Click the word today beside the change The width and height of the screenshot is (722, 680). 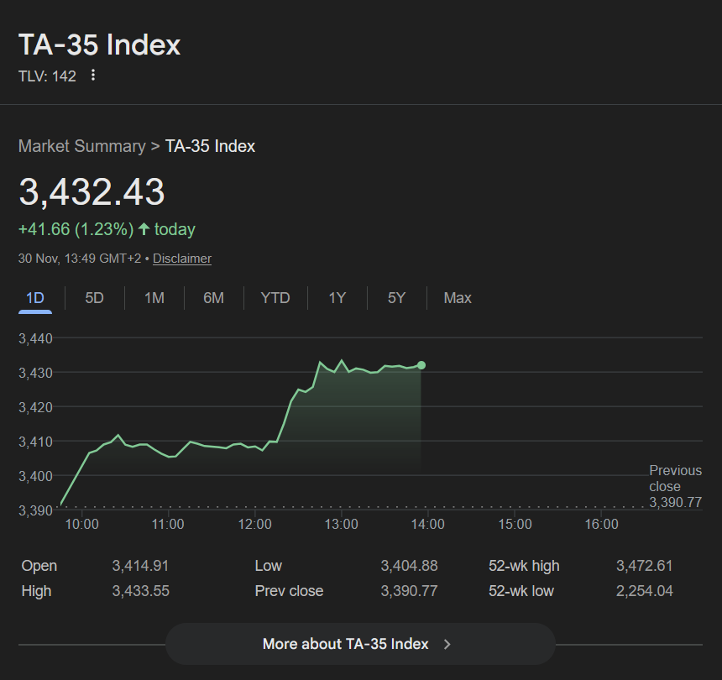tap(175, 229)
